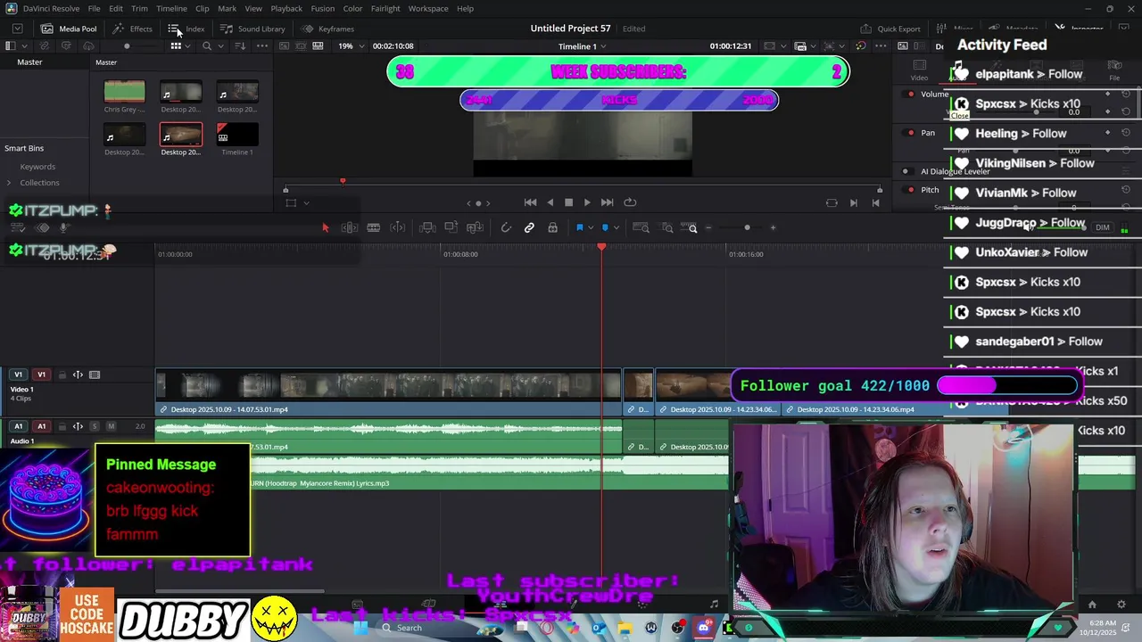1142x642 pixels.
Task: Click the Quick Export button
Action: click(890, 29)
